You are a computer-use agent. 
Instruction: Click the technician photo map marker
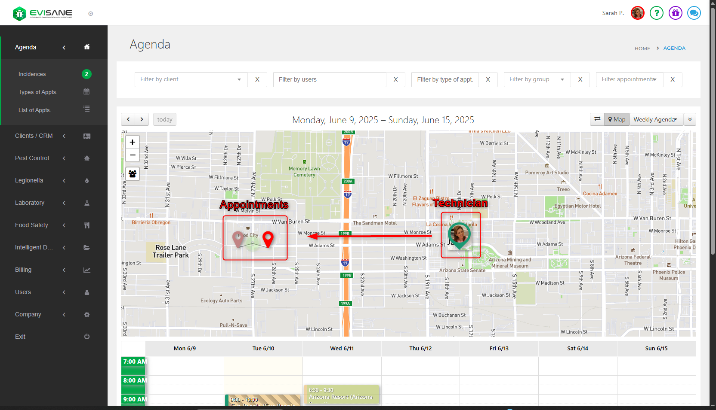[459, 235]
